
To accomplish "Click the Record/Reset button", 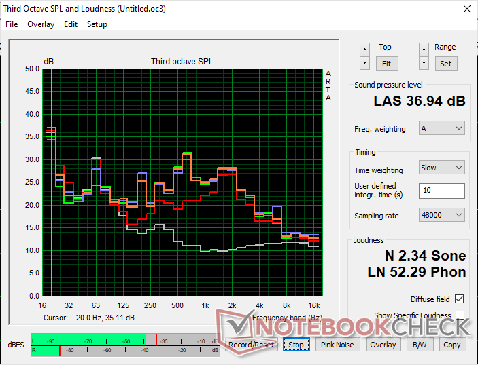I will coord(251,345).
